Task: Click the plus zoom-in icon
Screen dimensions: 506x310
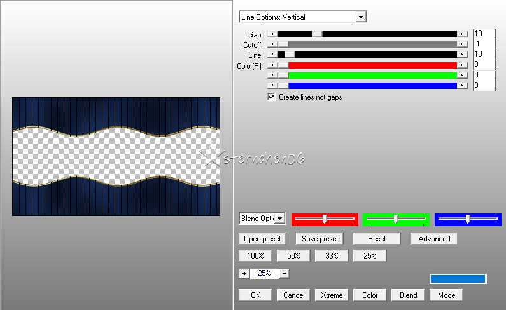Action: 244,273
